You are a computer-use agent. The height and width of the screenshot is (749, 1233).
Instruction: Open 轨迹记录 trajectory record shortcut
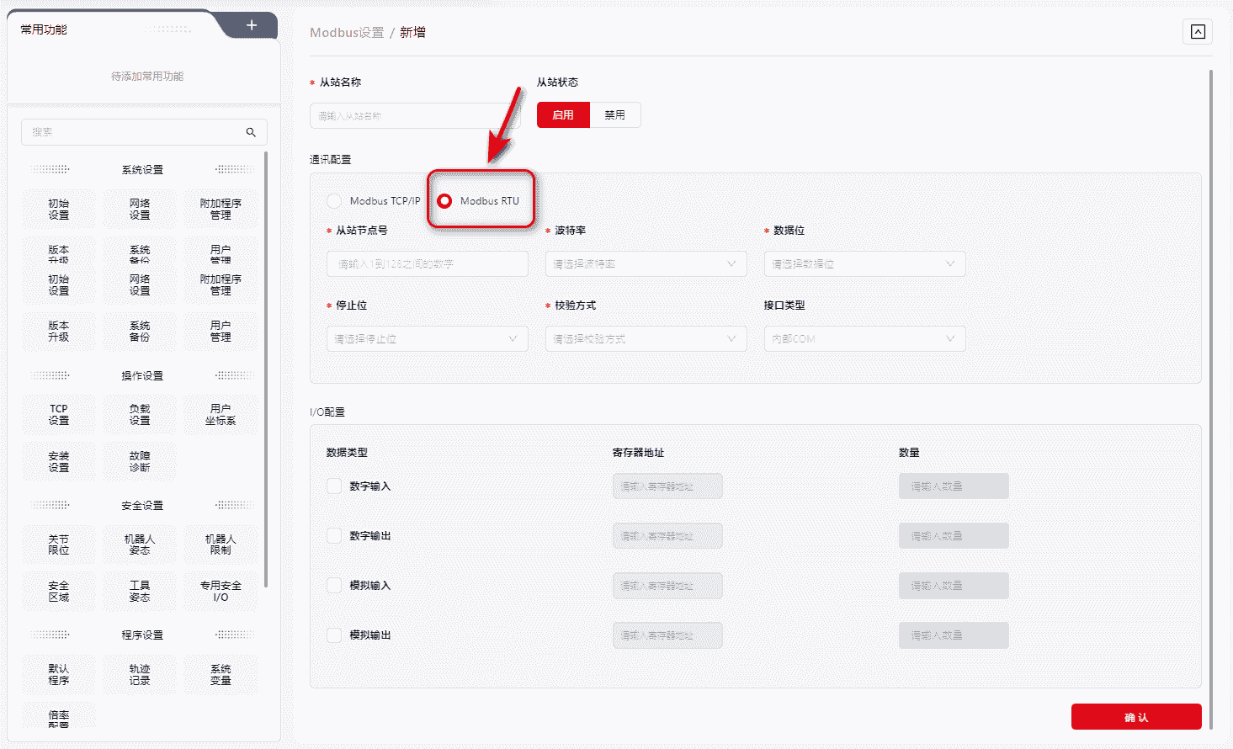point(140,674)
